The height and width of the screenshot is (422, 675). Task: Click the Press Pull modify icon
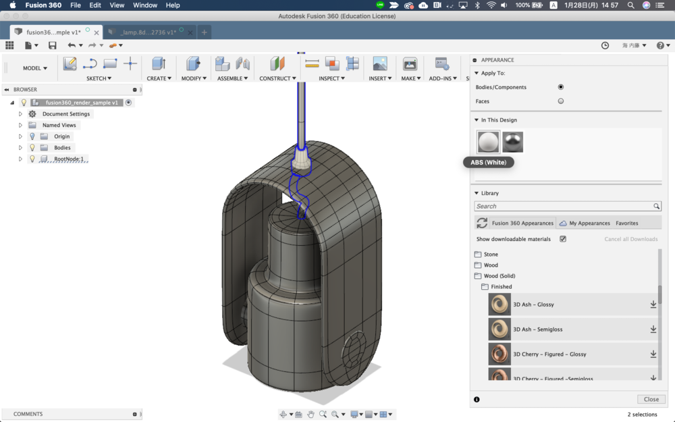(193, 63)
